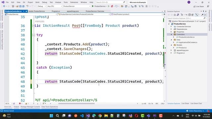
Task: Toggle Auto Hide pin on Solution Explorer
Action: tap(203, 11)
